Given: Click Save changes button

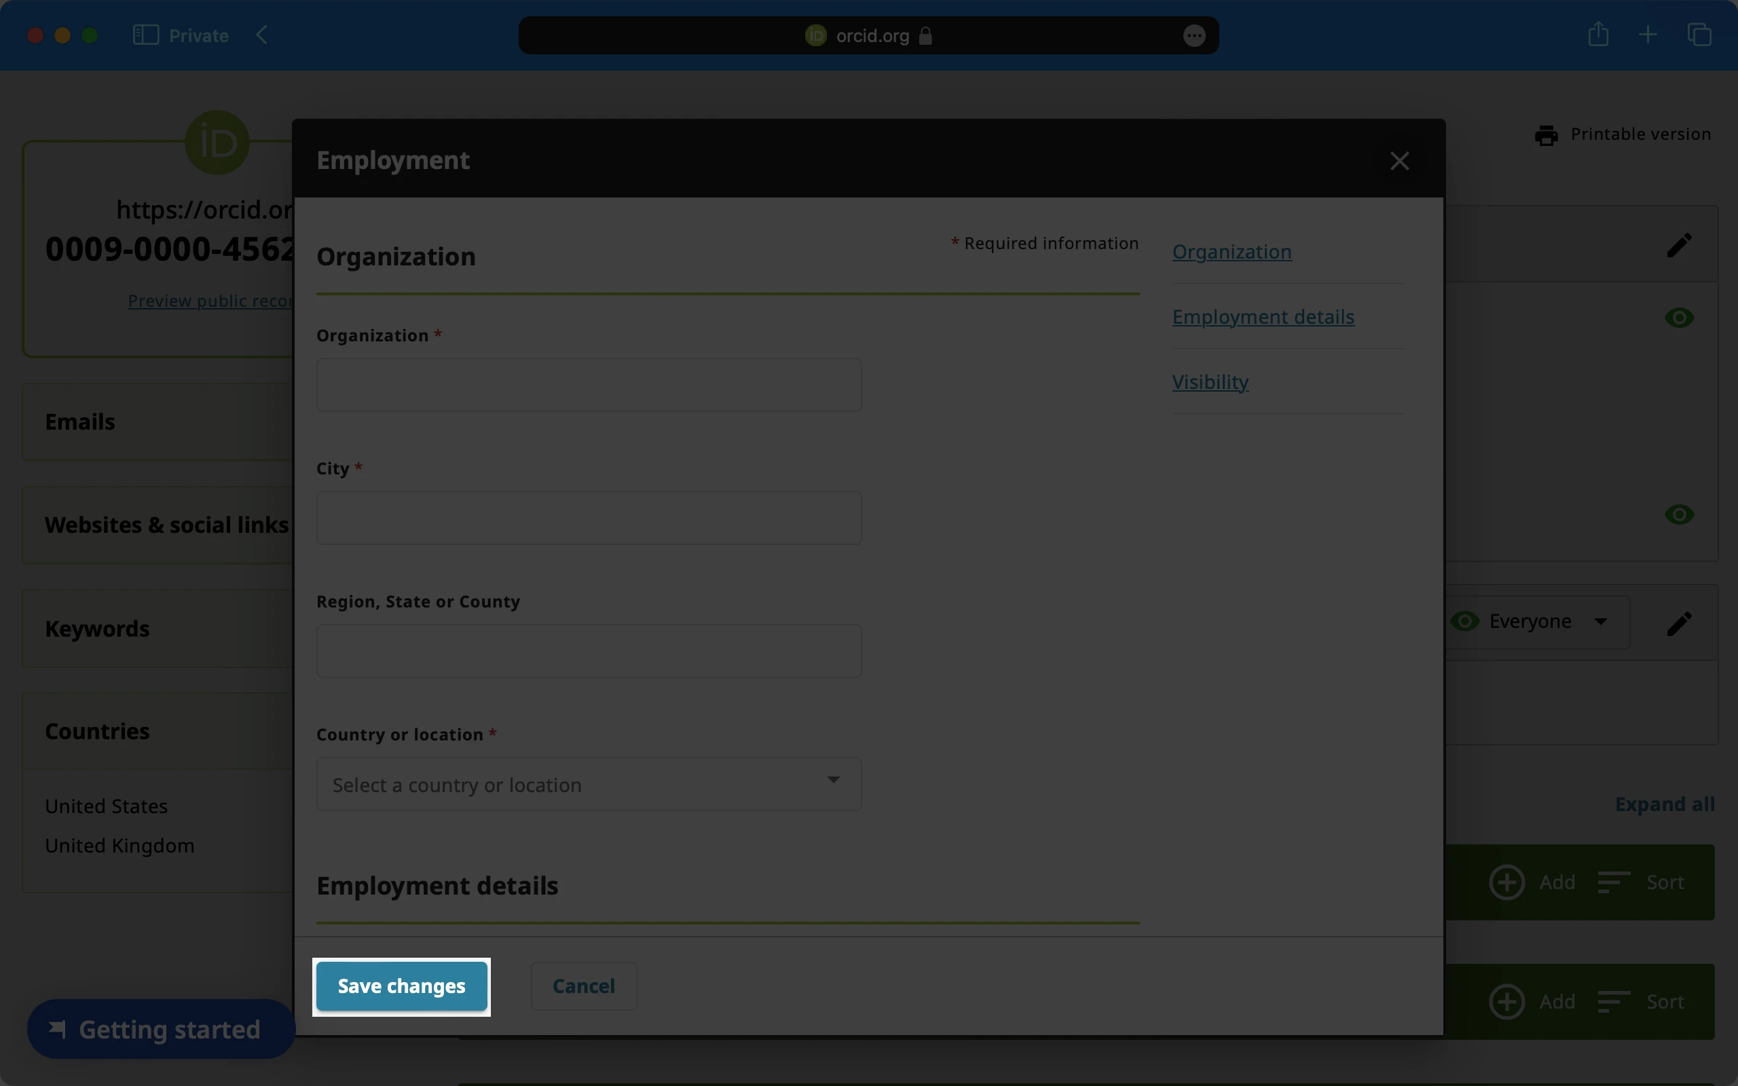Looking at the screenshot, I should coord(401,986).
